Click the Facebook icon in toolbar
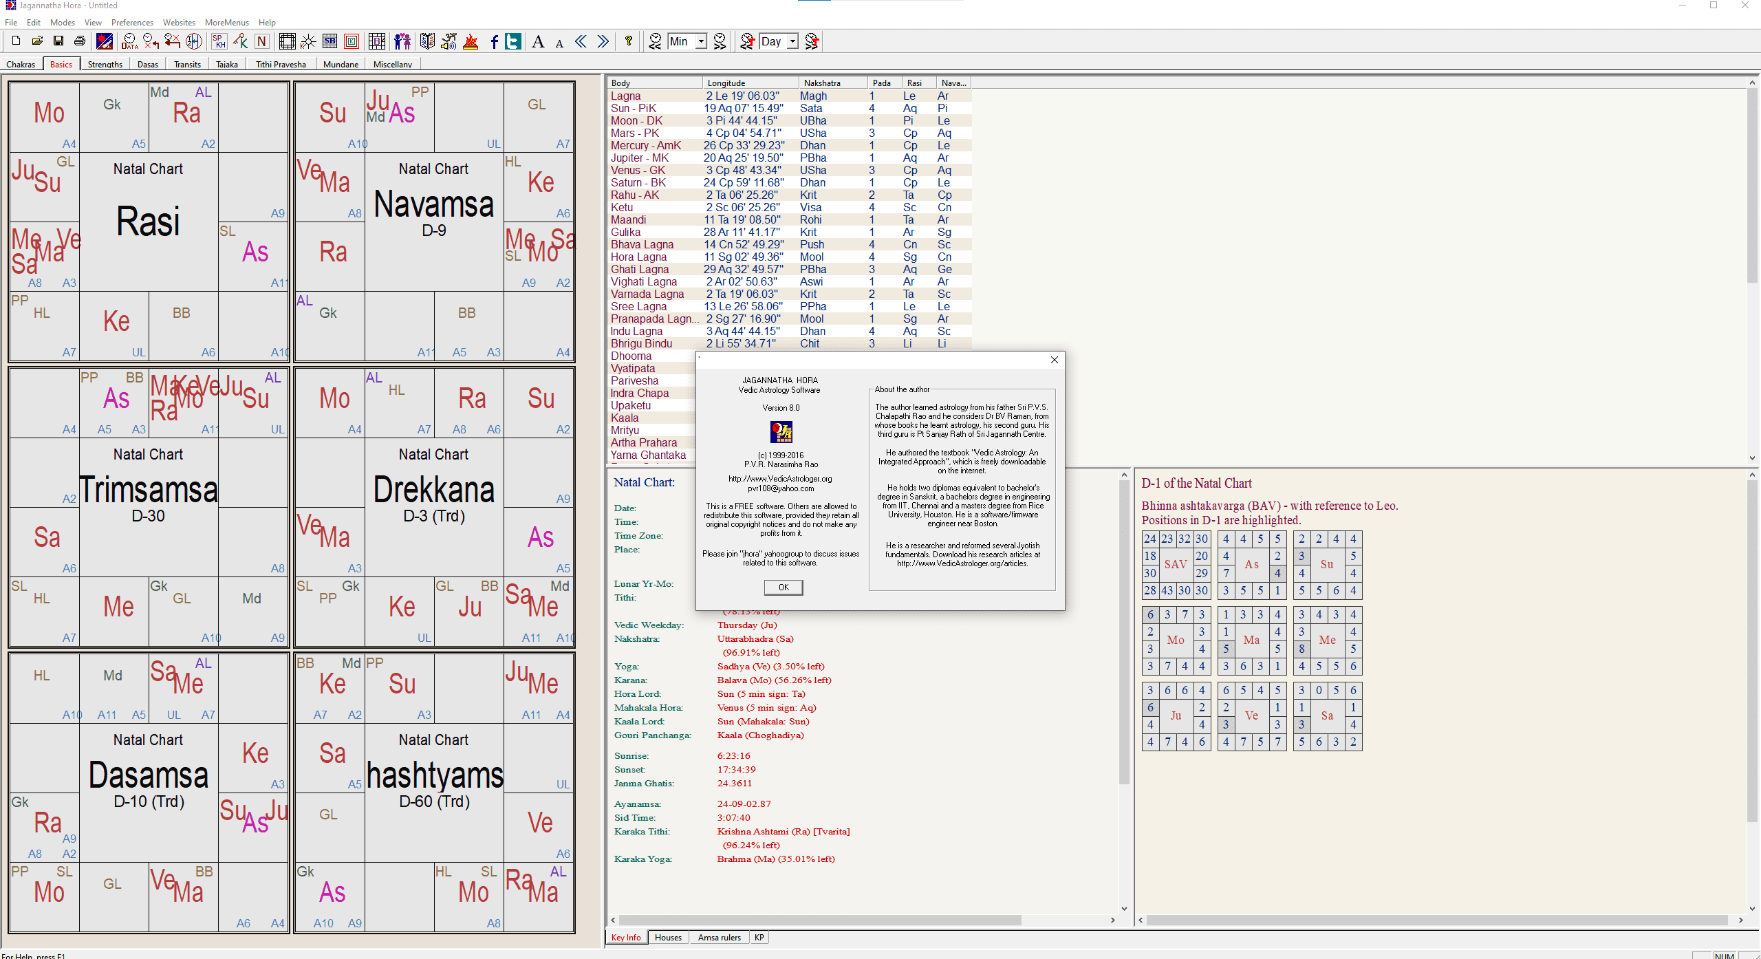Screen dimensions: 1761x959 494,41
